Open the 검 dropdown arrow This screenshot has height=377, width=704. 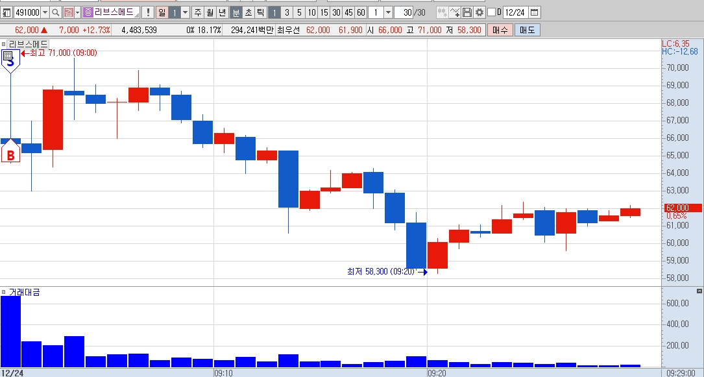tap(77, 12)
